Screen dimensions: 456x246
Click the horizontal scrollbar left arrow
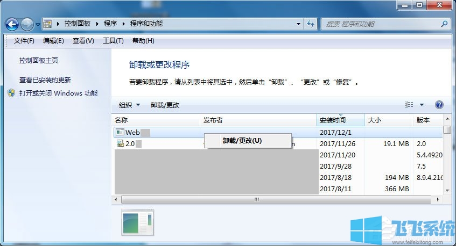tap(116, 200)
